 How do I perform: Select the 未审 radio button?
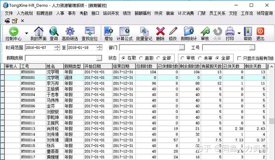tap(200, 58)
